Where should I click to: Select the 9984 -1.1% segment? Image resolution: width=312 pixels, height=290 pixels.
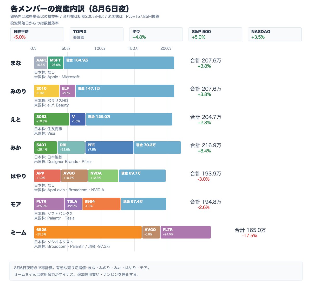tap(102, 204)
